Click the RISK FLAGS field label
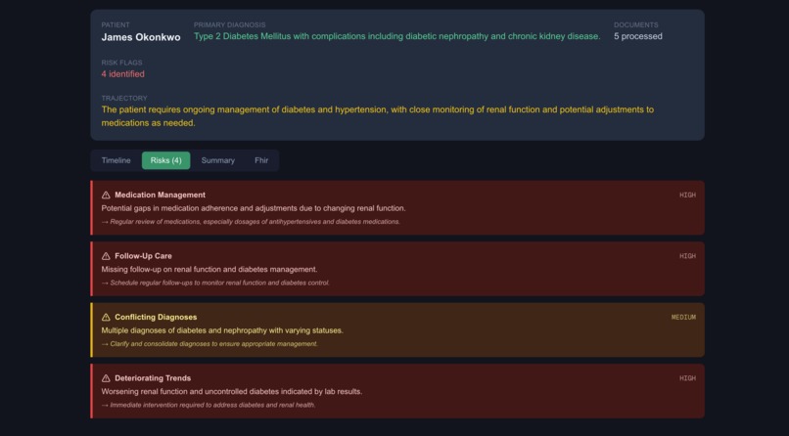Image resolution: width=789 pixels, height=436 pixels. (121, 63)
